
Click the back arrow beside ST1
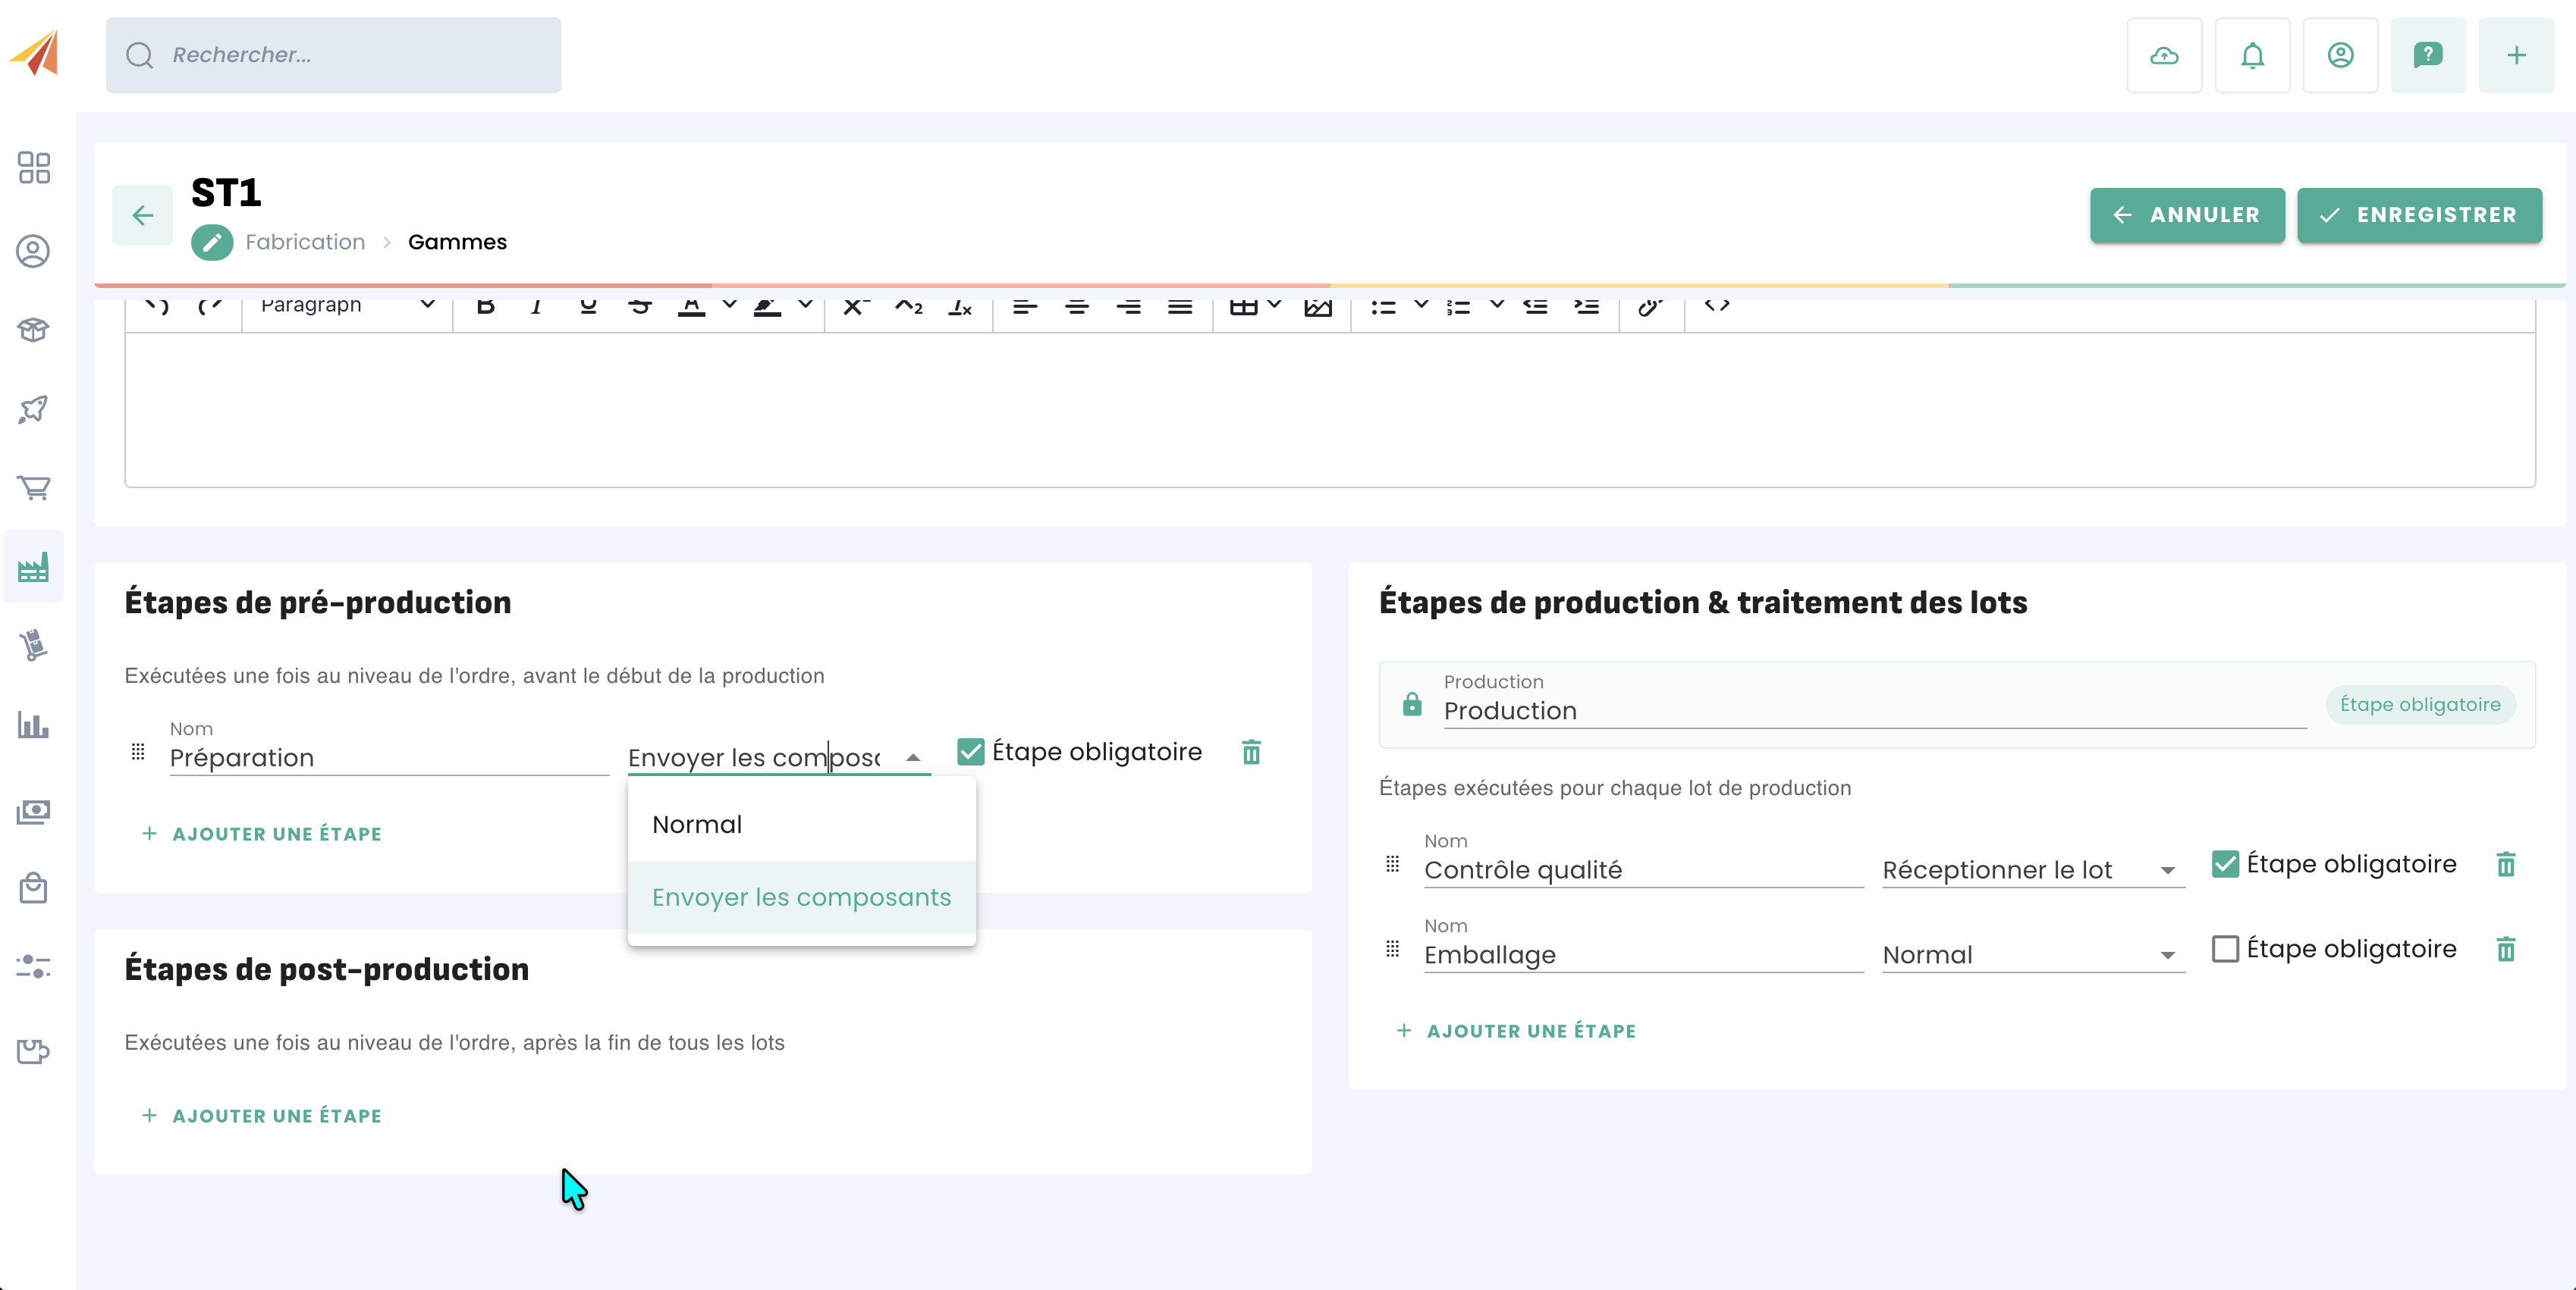point(142,214)
